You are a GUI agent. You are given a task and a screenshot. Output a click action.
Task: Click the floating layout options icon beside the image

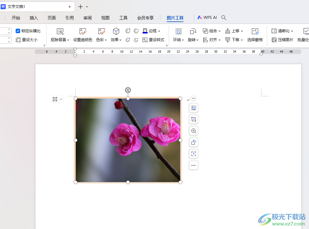coord(194,108)
